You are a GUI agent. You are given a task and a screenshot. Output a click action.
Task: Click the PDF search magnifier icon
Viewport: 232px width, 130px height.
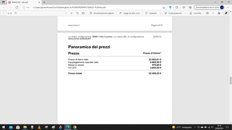16,13
